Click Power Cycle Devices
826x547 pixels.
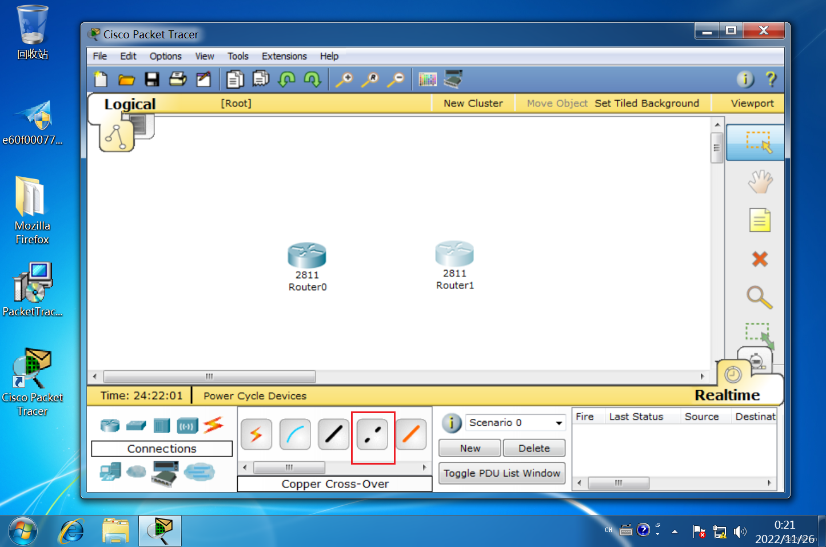[255, 396]
